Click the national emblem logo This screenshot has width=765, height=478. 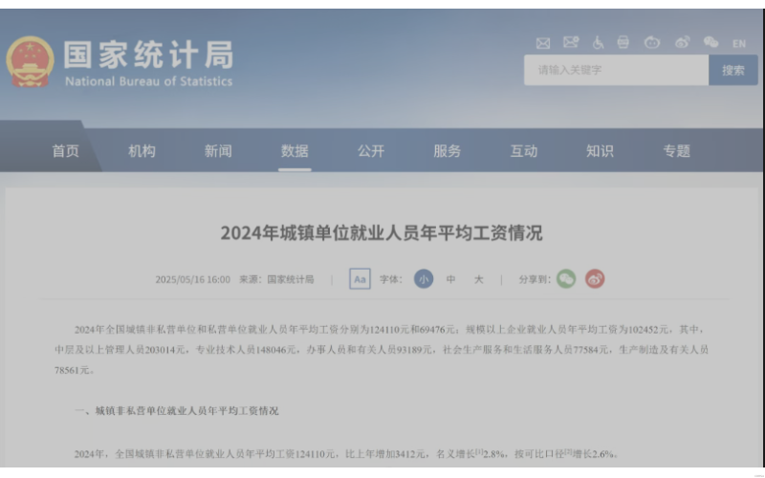pos(31,62)
